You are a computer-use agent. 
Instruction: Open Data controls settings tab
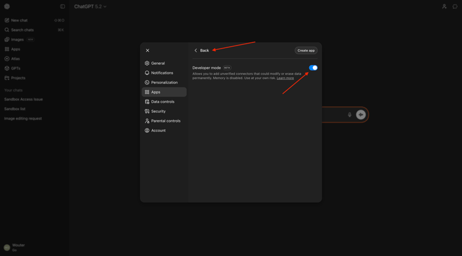point(164,102)
